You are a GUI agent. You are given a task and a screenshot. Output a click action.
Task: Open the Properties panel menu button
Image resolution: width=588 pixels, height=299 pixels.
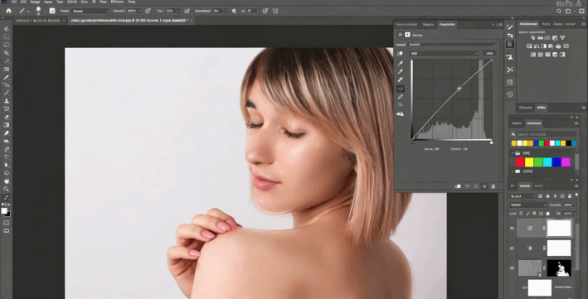click(x=500, y=25)
